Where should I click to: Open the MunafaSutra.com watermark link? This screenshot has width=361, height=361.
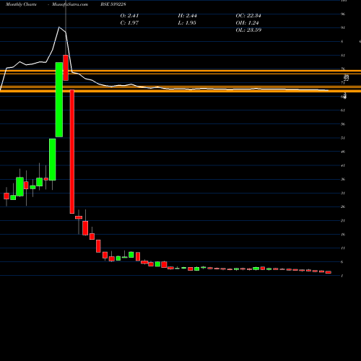70,4
